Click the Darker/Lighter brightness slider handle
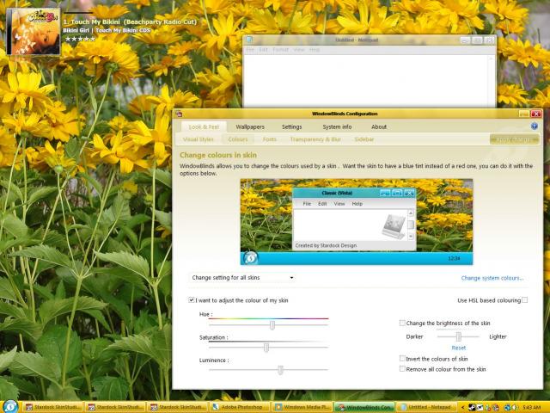The width and height of the screenshot is (550, 413). (458, 336)
